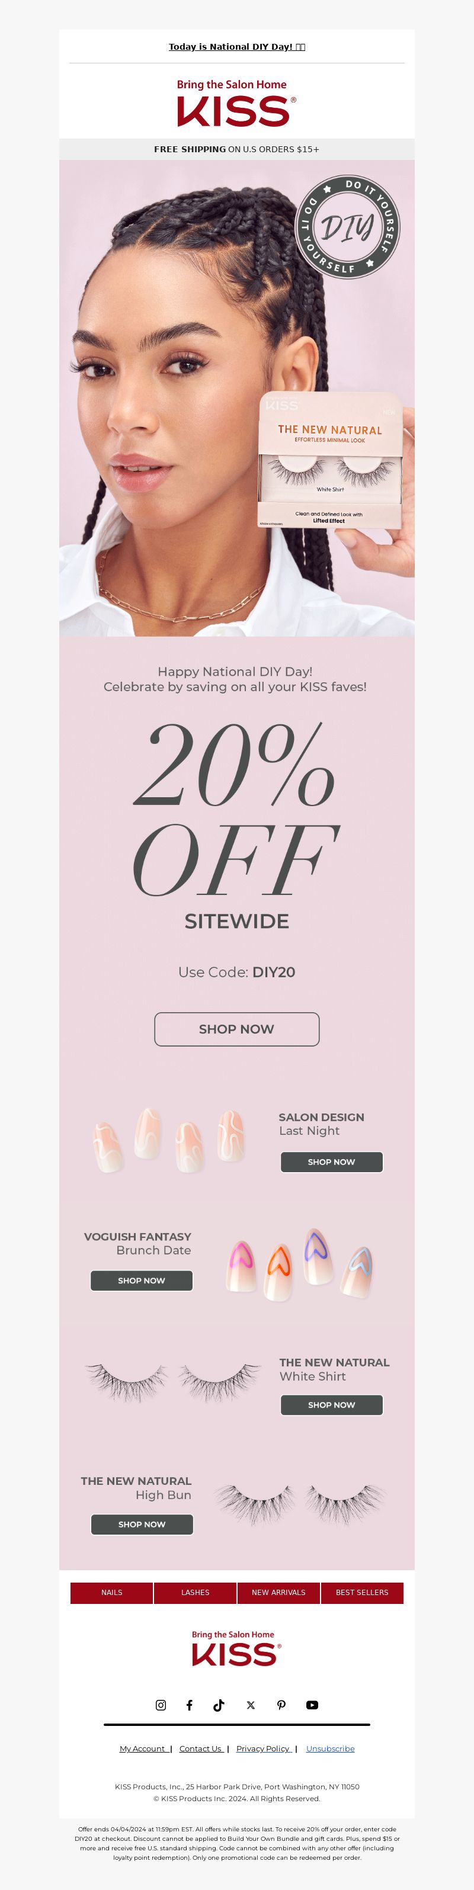
Task: Shop now for Salon Design Last Night
Action: pos(332,1162)
